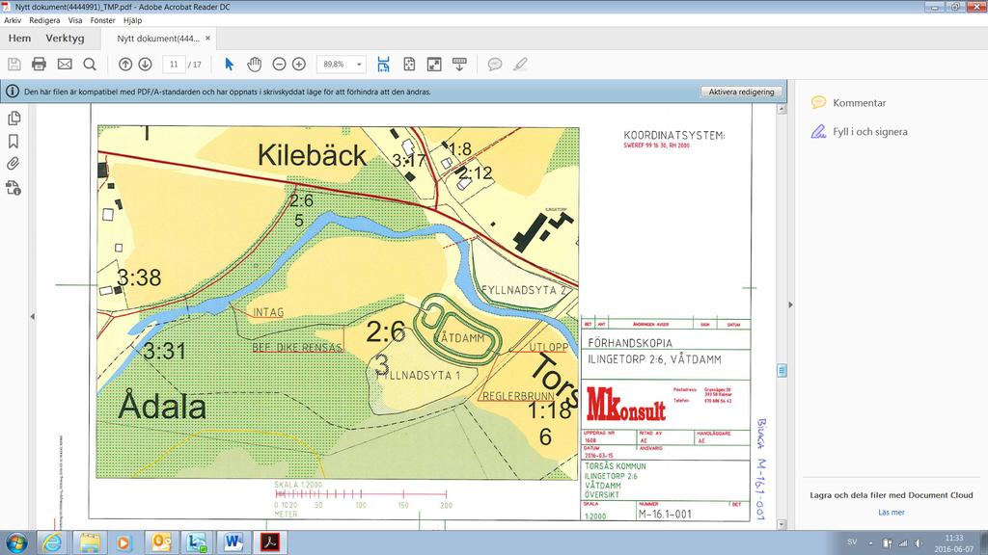The width and height of the screenshot is (988, 555).
Task: Add a comment bubble icon in toolbar
Action: (495, 65)
